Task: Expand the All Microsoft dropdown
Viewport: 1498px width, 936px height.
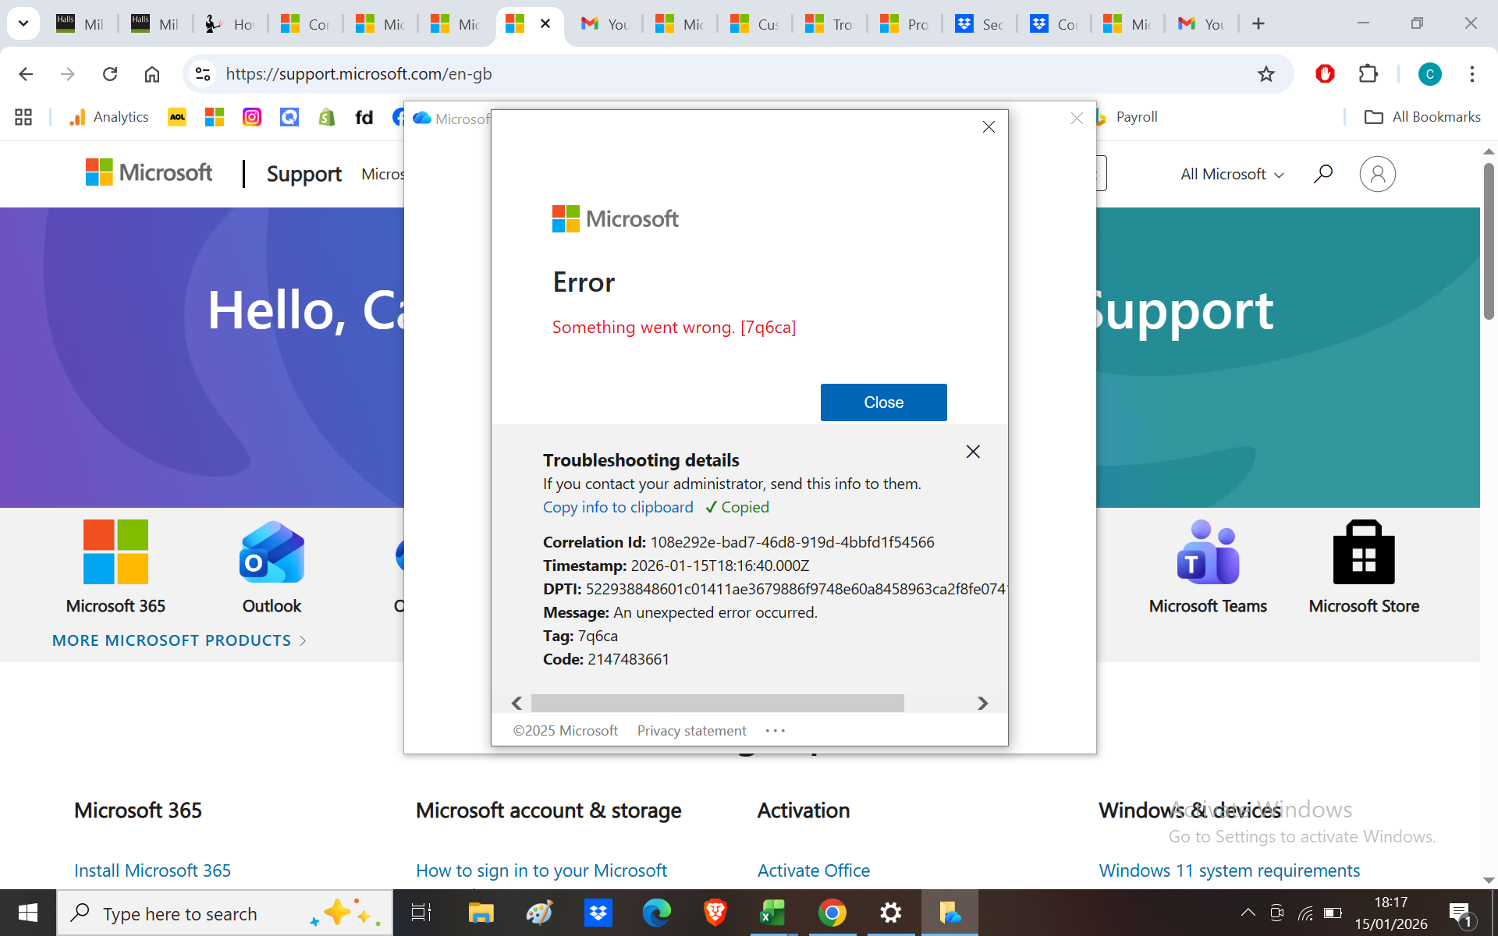Action: 1232,174
